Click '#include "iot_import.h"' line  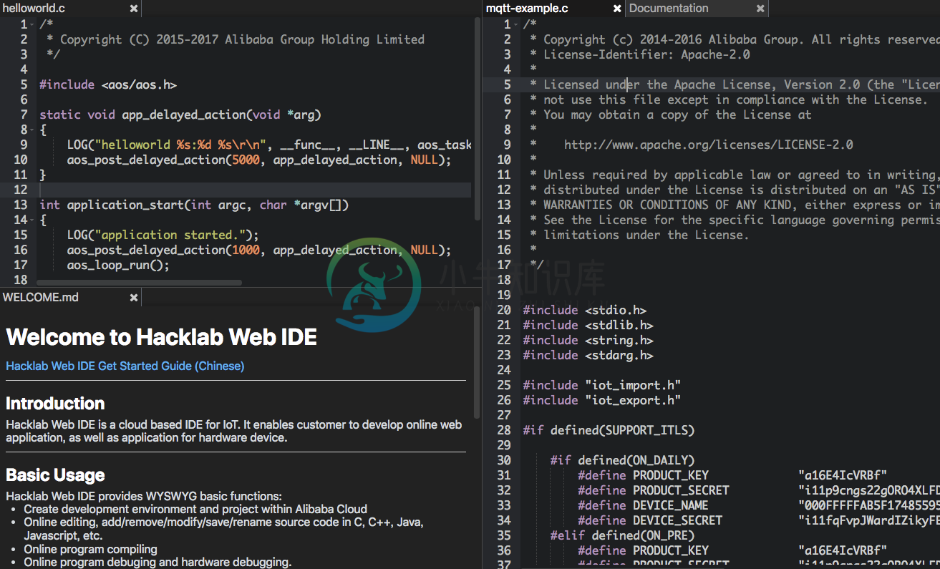(x=602, y=385)
